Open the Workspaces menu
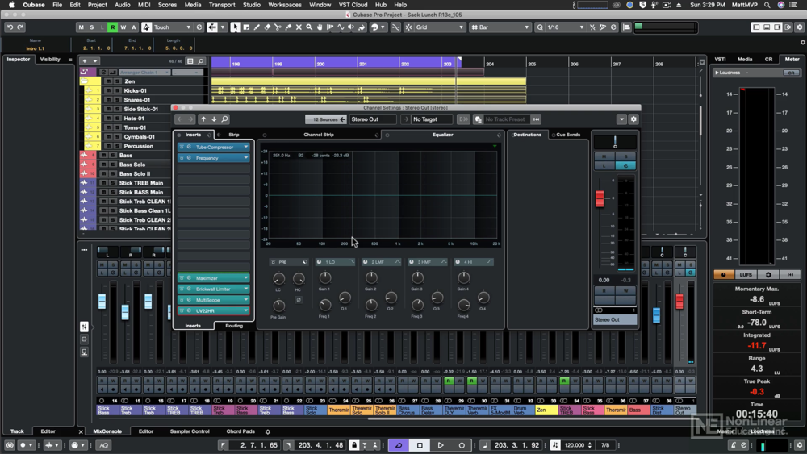 click(x=285, y=5)
